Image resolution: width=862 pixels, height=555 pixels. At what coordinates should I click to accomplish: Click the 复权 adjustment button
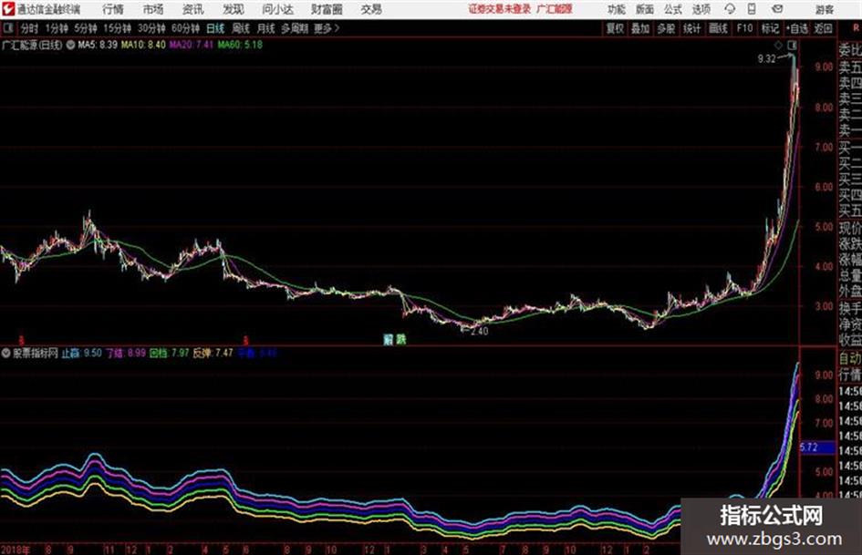coord(615,28)
